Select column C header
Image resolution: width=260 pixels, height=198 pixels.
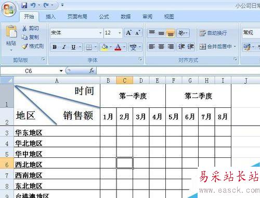point(124,81)
